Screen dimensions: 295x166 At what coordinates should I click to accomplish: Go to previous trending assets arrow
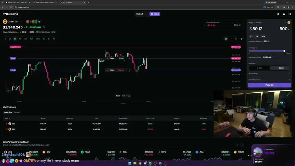(238, 145)
